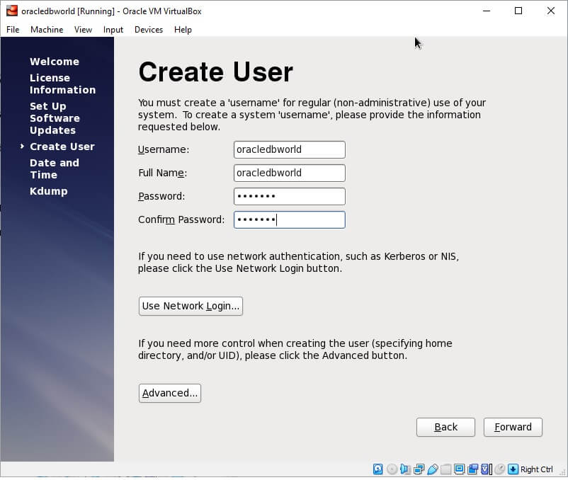This screenshot has height=480, width=568.
Task: Select Date and Time step in sidebar
Action: pos(55,168)
